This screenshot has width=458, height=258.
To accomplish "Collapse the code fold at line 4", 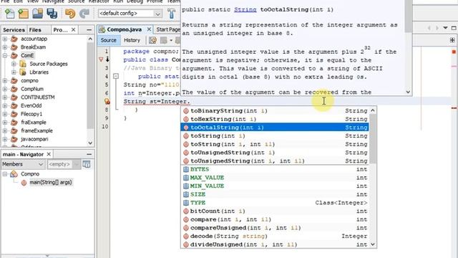I will [x=116, y=77].
